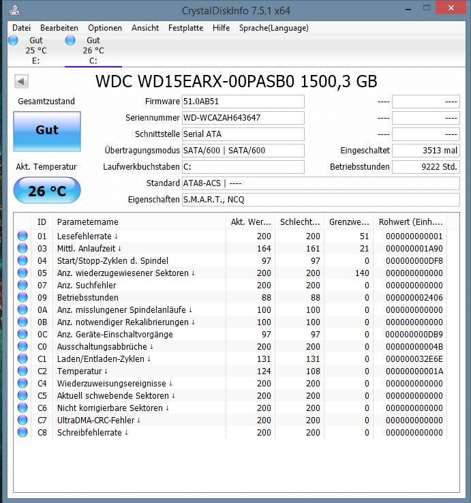This screenshot has width=471, height=503.
Task: Click status icon of misslungener Spindelanläufe row
Action: coord(22,309)
